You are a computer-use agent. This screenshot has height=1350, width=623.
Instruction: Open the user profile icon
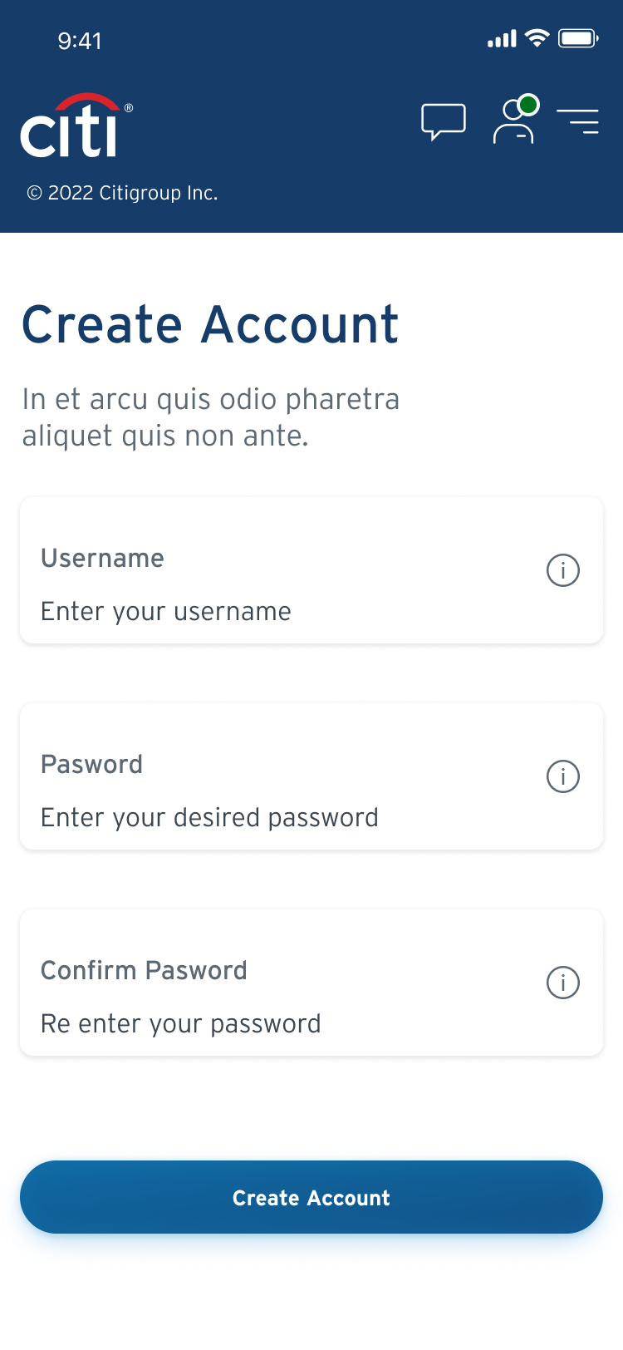[516, 120]
